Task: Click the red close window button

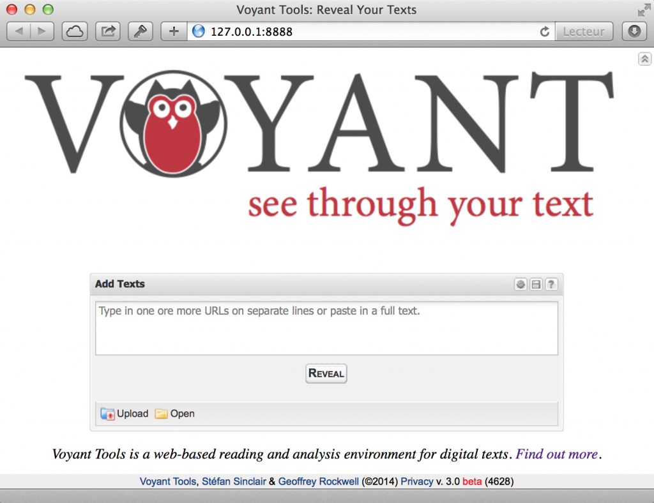Action: click(x=11, y=9)
